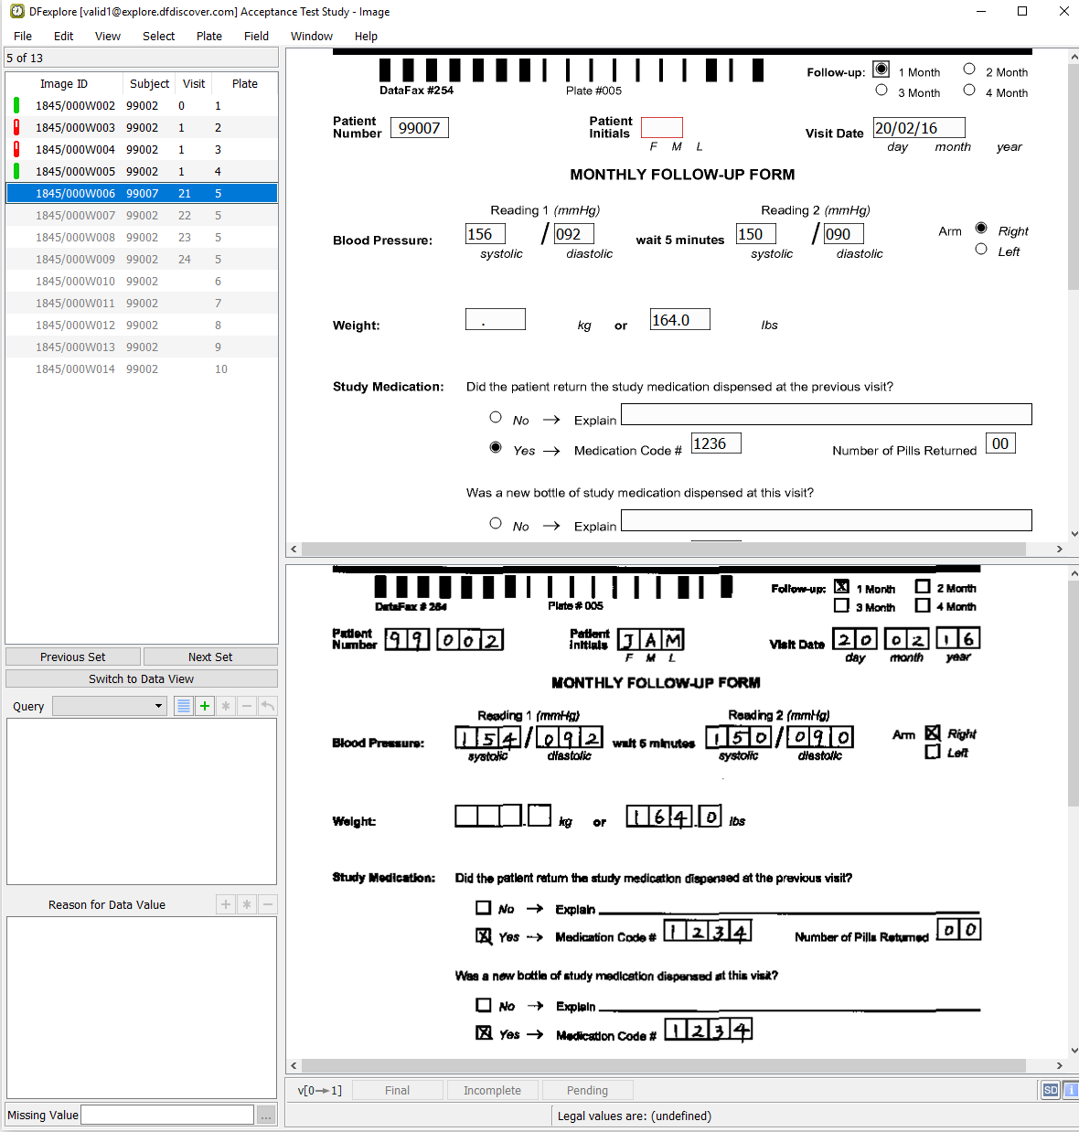
Task: Click the SD icon in status bar
Action: [x=1050, y=1090]
